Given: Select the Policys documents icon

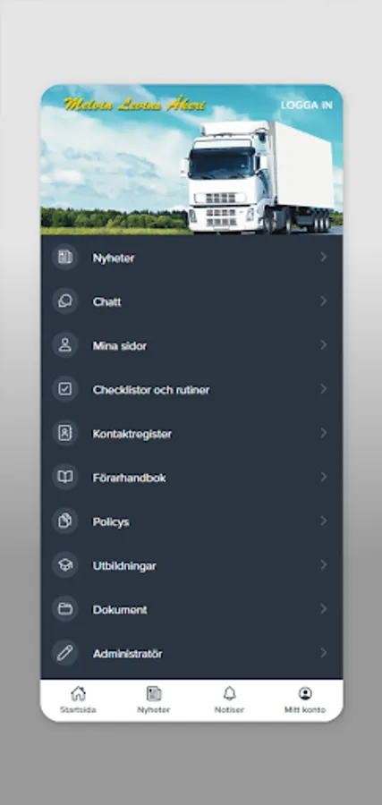Looking at the screenshot, I should [65, 521].
